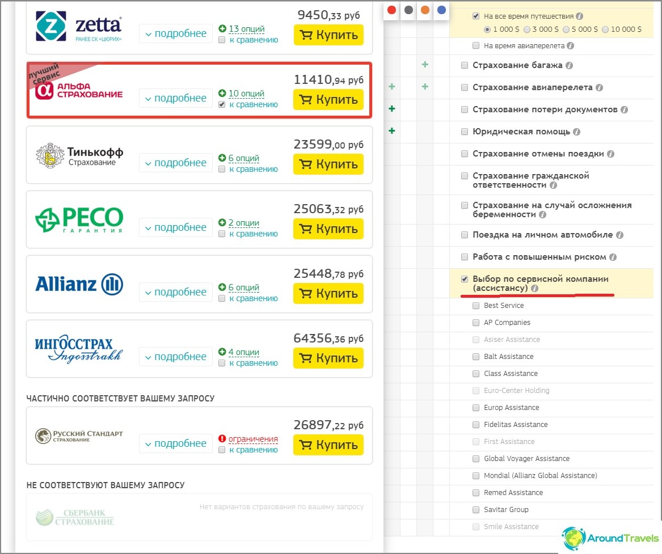Viewport: 662px width, 554px height.
Task: Open info icon for Страхование отмены поездки
Action: (610, 154)
